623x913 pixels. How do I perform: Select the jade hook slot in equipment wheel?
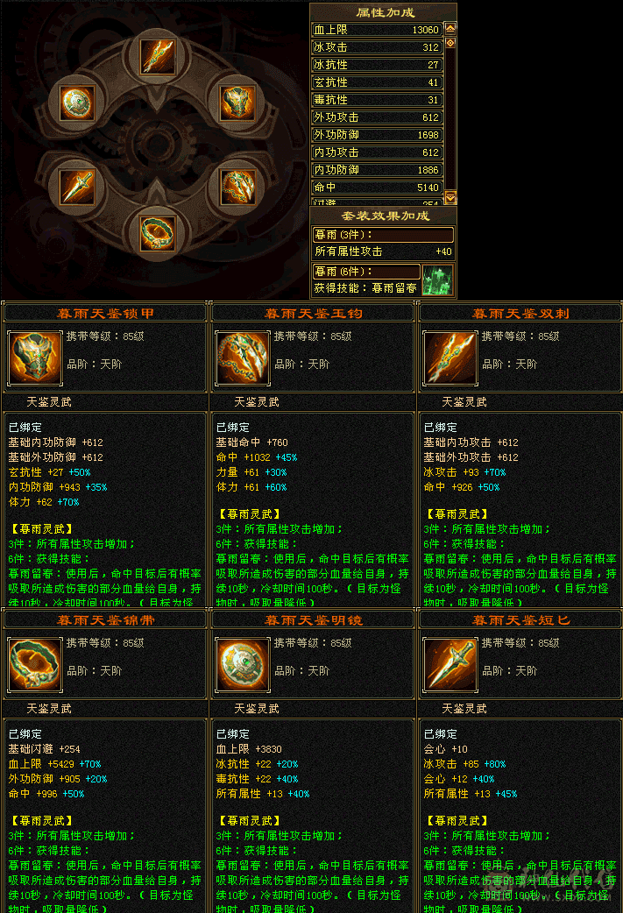[x=237, y=187]
